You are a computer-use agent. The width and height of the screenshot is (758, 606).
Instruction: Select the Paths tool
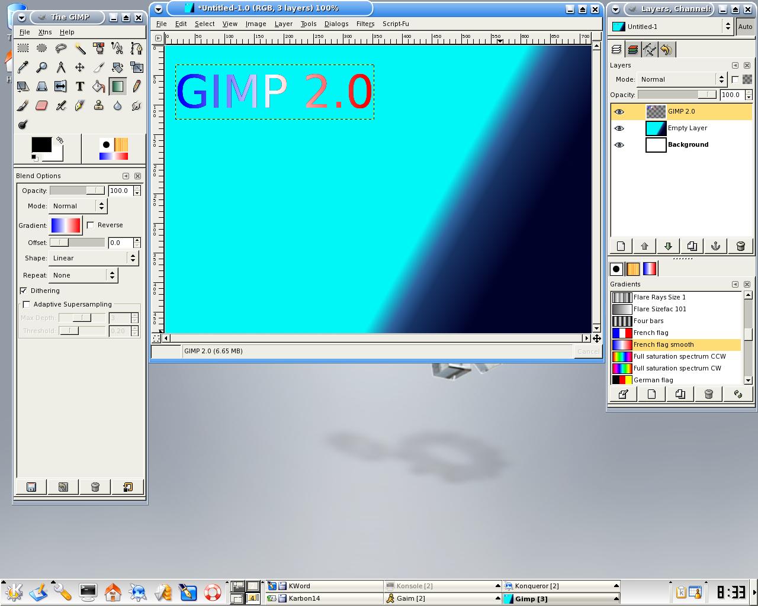tap(137, 48)
